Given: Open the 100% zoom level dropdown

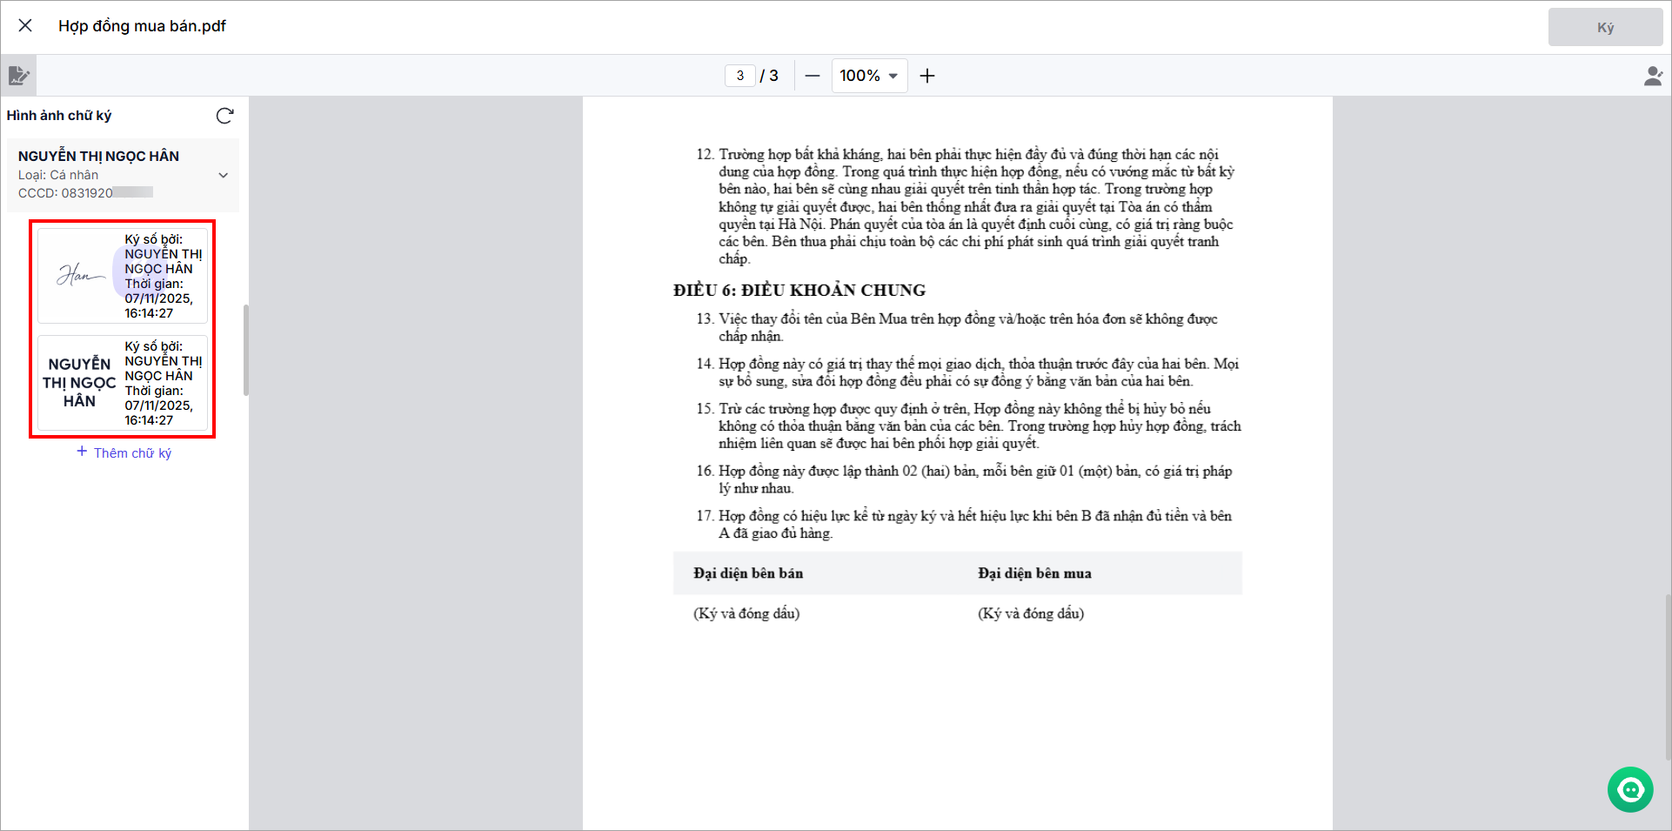Looking at the screenshot, I should click(869, 76).
